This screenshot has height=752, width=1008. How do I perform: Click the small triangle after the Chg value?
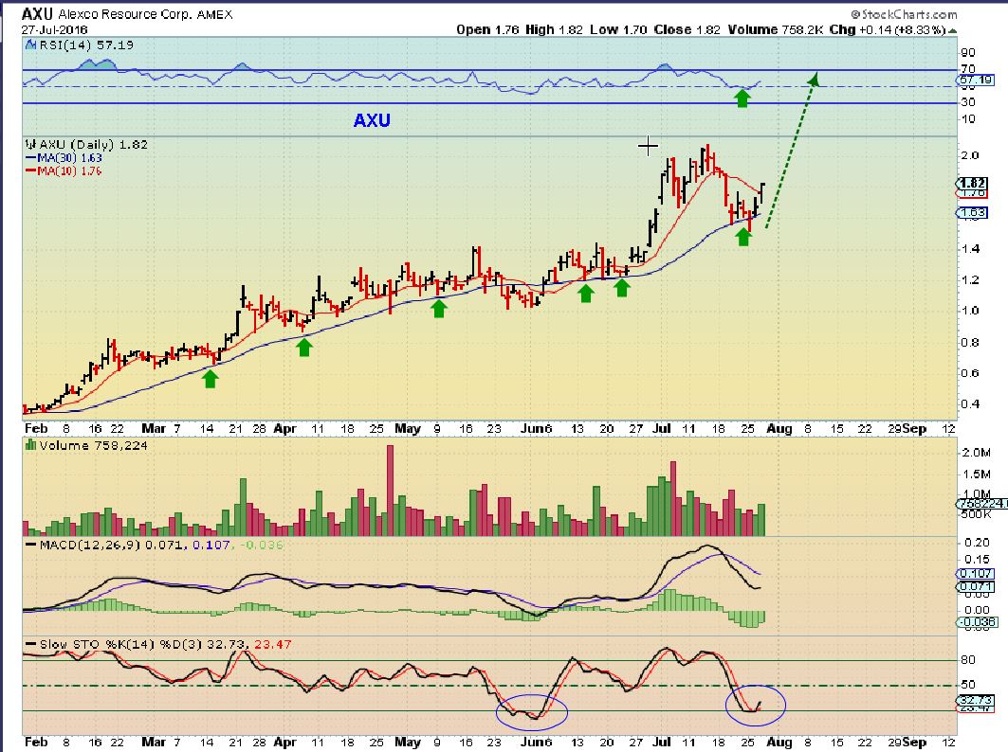952,30
